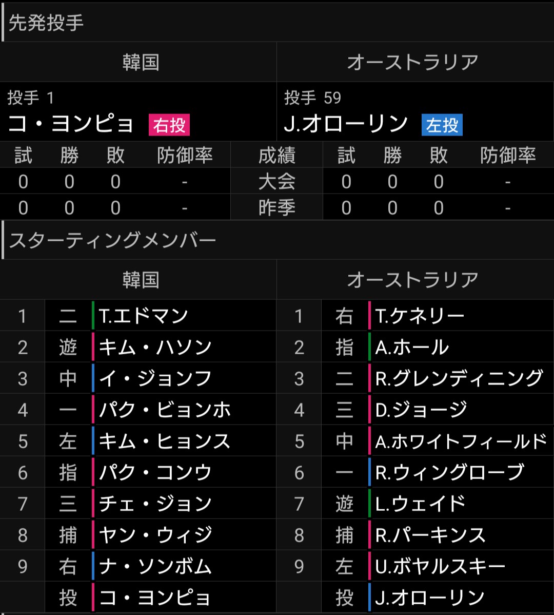Select U.ボヤルスキー in ninth spot

coord(441,566)
